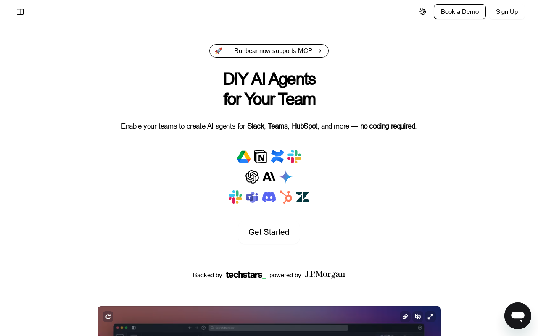Image resolution: width=538 pixels, height=336 pixels.
Task: Open the Sign Up link
Action: pos(507,12)
